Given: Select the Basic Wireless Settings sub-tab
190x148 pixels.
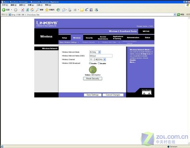Looking at the screenshot, I should coord(68,42).
